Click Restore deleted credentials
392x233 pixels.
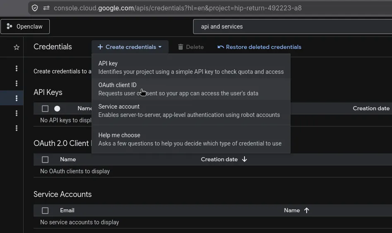(259, 47)
